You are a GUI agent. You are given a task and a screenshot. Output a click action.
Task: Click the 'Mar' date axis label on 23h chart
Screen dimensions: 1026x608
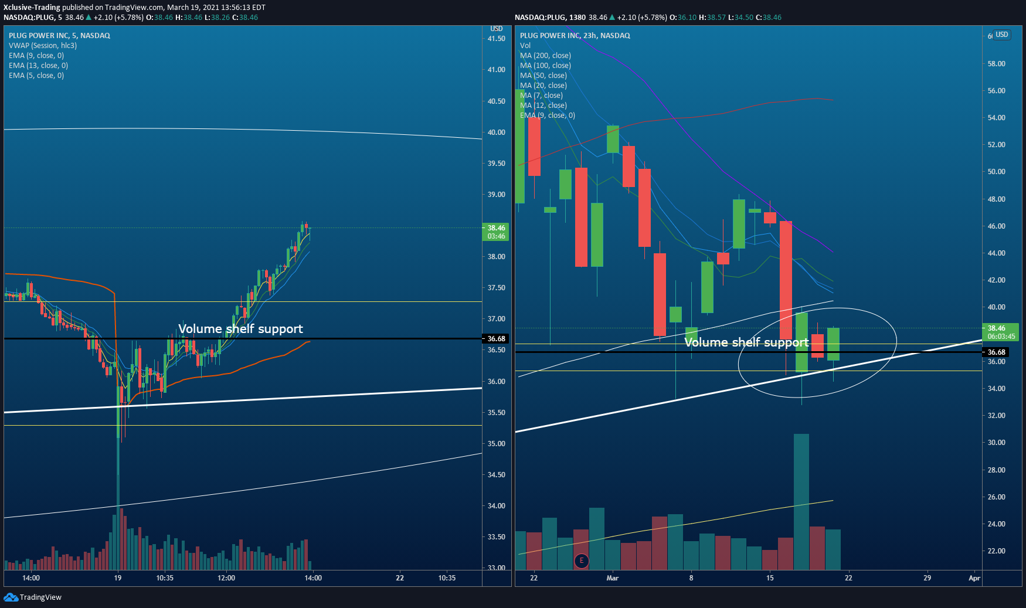pos(613,578)
